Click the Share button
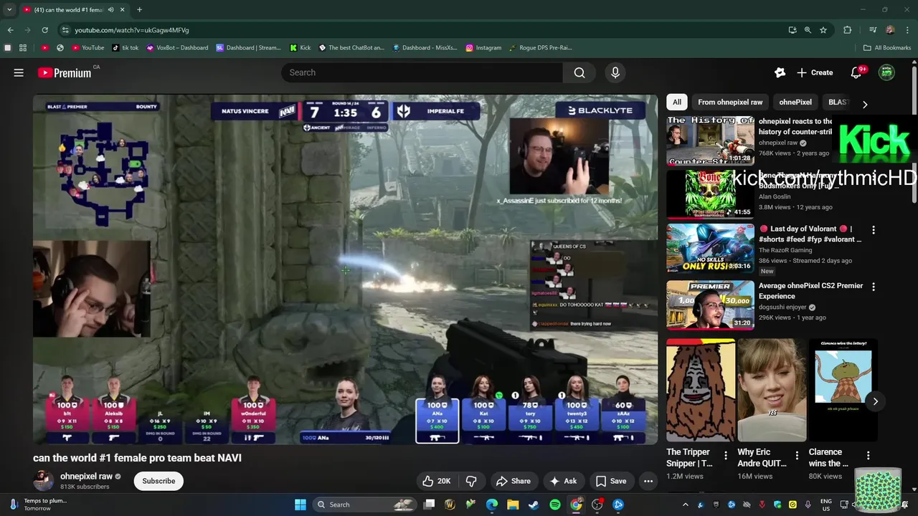Viewport: 918px width, 516px height. point(514,481)
